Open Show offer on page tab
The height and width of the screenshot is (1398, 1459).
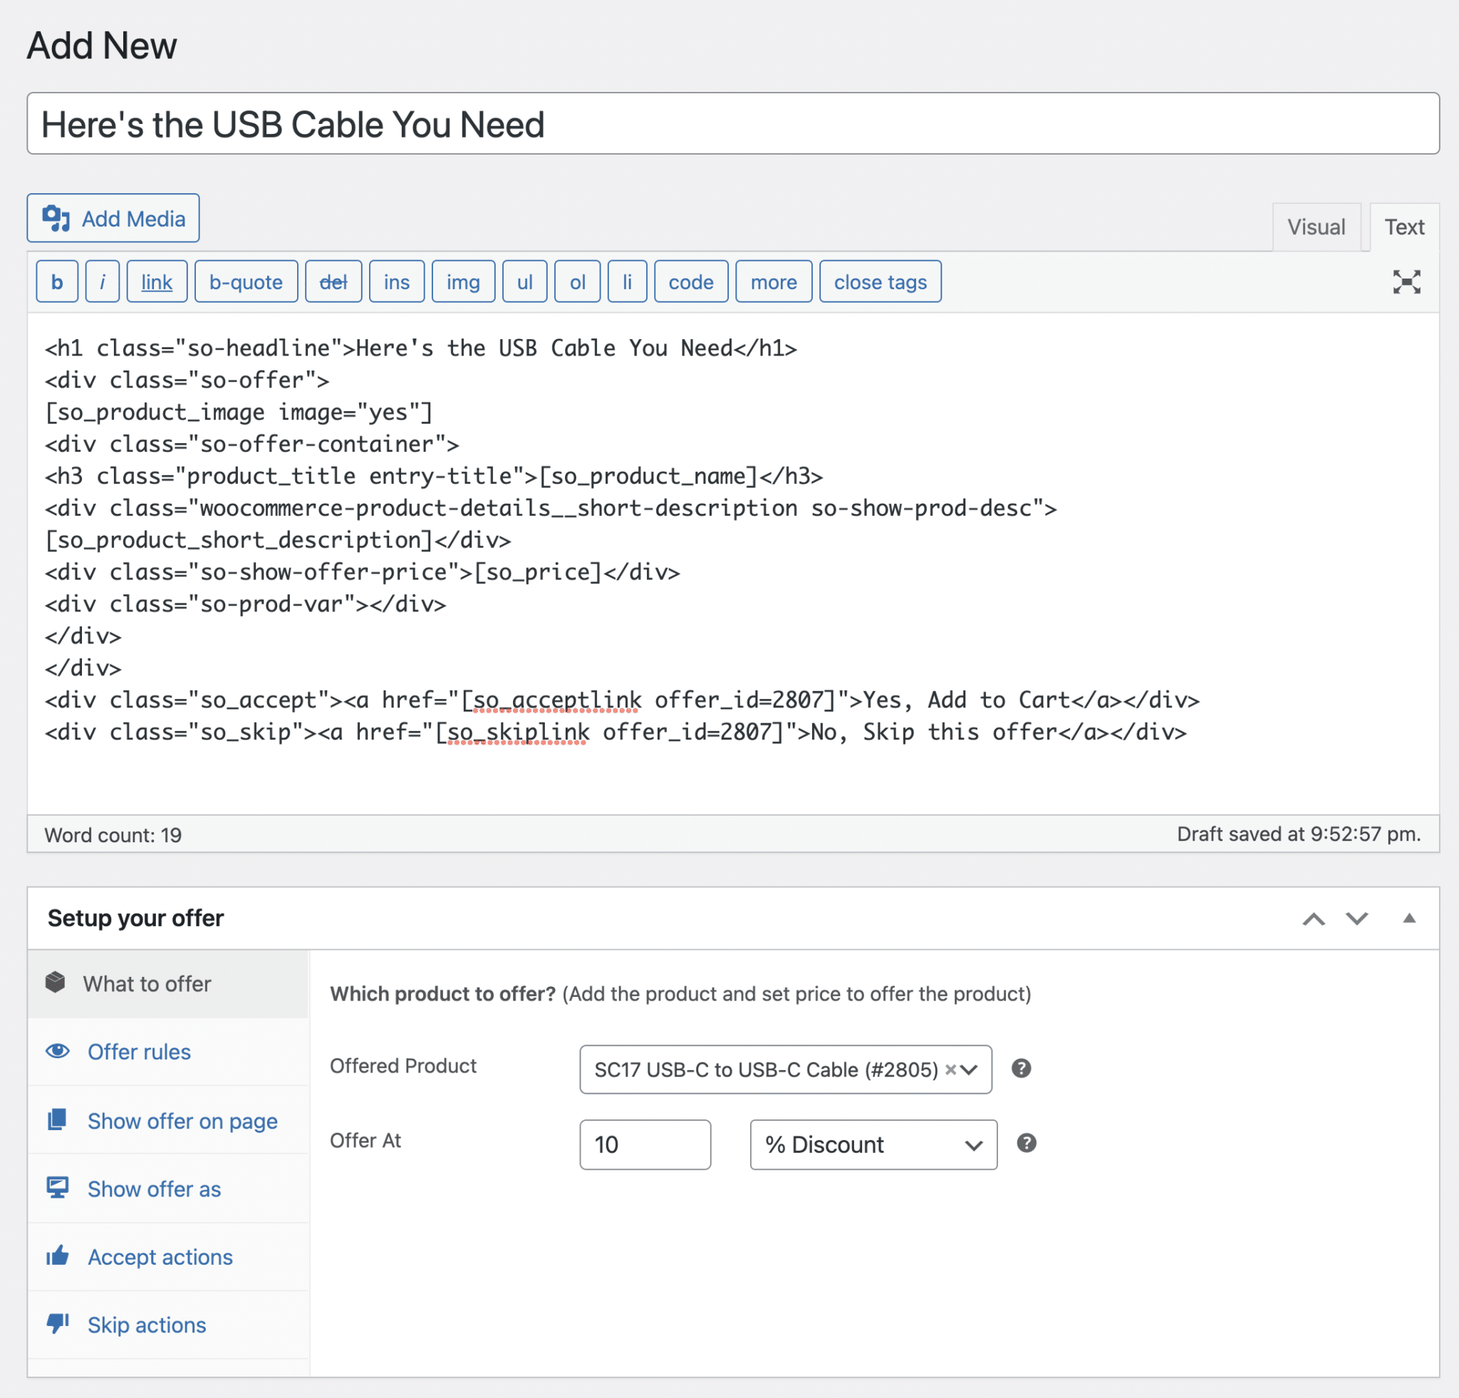[x=182, y=1120]
